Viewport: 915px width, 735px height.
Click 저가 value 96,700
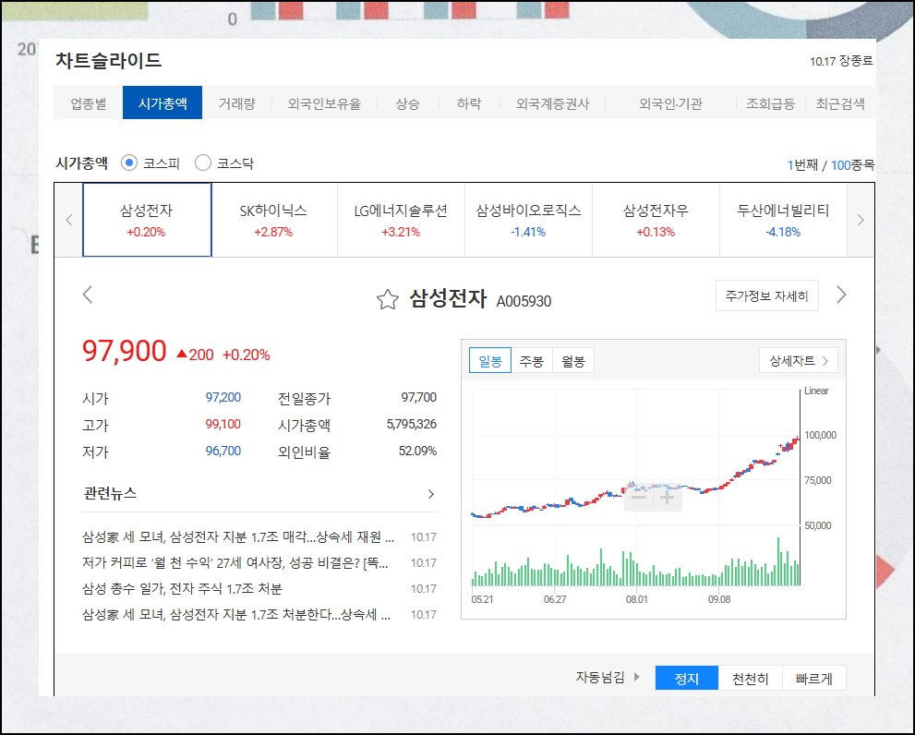[x=223, y=451]
